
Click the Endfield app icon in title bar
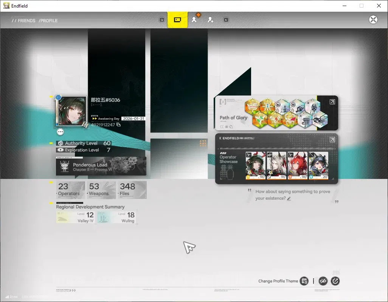(x=6, y=6)
